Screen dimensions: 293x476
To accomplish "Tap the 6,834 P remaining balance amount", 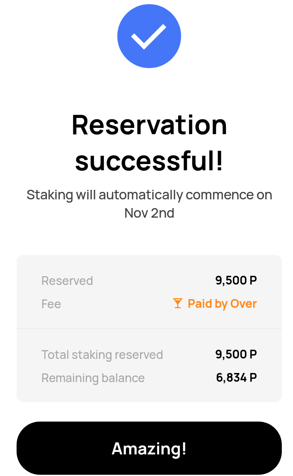I will [236, 378].
